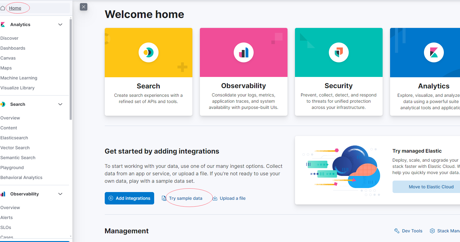Click the Analytics logo icon in sidebar

click(x=3, y=25)
